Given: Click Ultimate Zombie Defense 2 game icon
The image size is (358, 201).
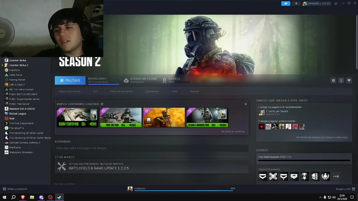Looking at the screenshot, I should click(x=6, y=143).
